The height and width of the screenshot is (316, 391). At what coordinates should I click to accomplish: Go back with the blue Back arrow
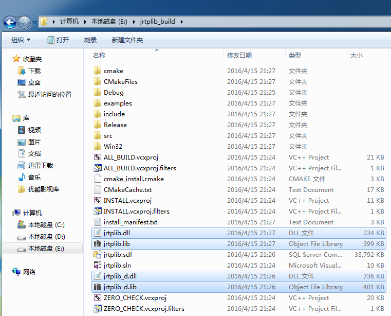click(x=10, y=23)
